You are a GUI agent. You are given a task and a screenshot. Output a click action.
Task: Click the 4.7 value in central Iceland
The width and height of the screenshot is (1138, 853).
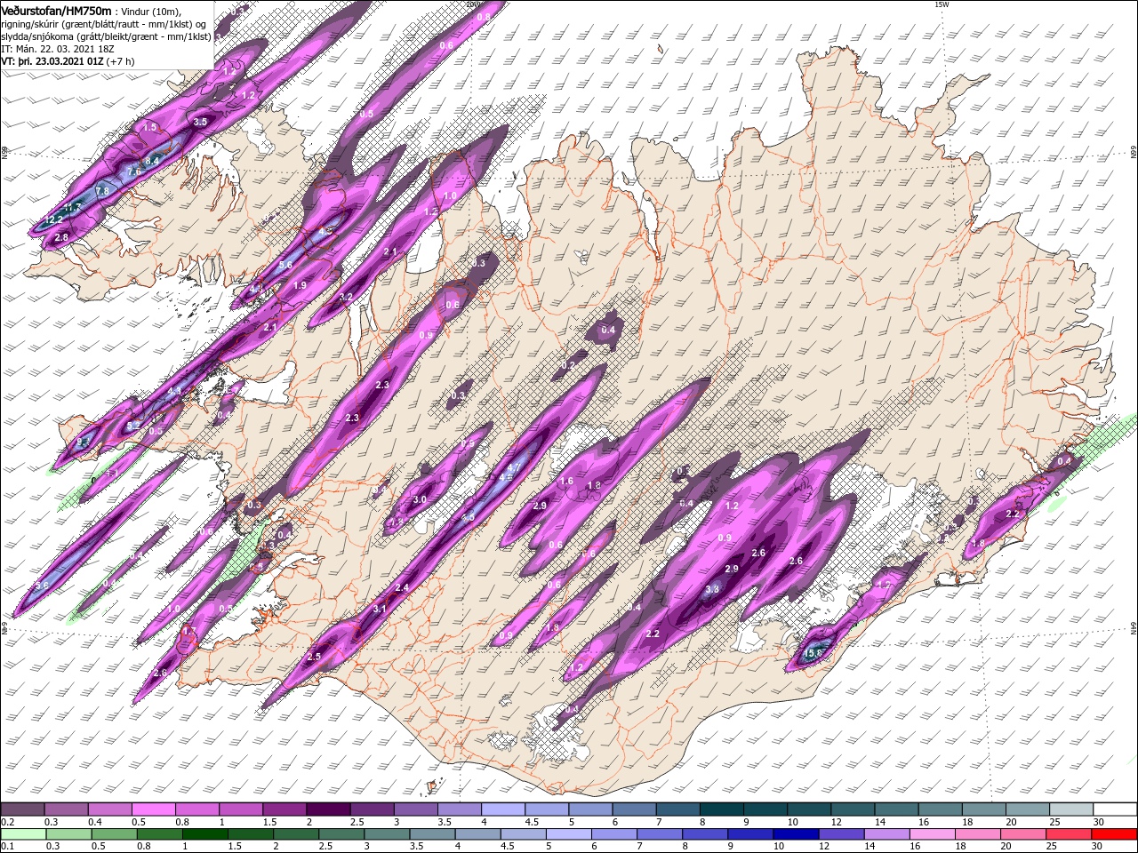[x=514, y=467]
